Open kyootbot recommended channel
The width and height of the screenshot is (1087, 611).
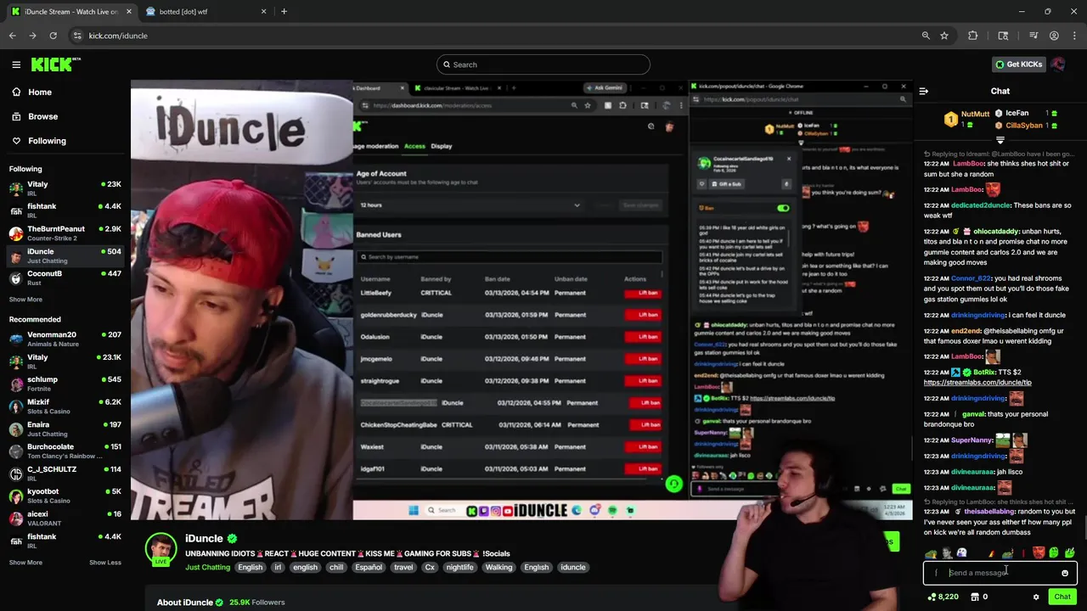65,496
